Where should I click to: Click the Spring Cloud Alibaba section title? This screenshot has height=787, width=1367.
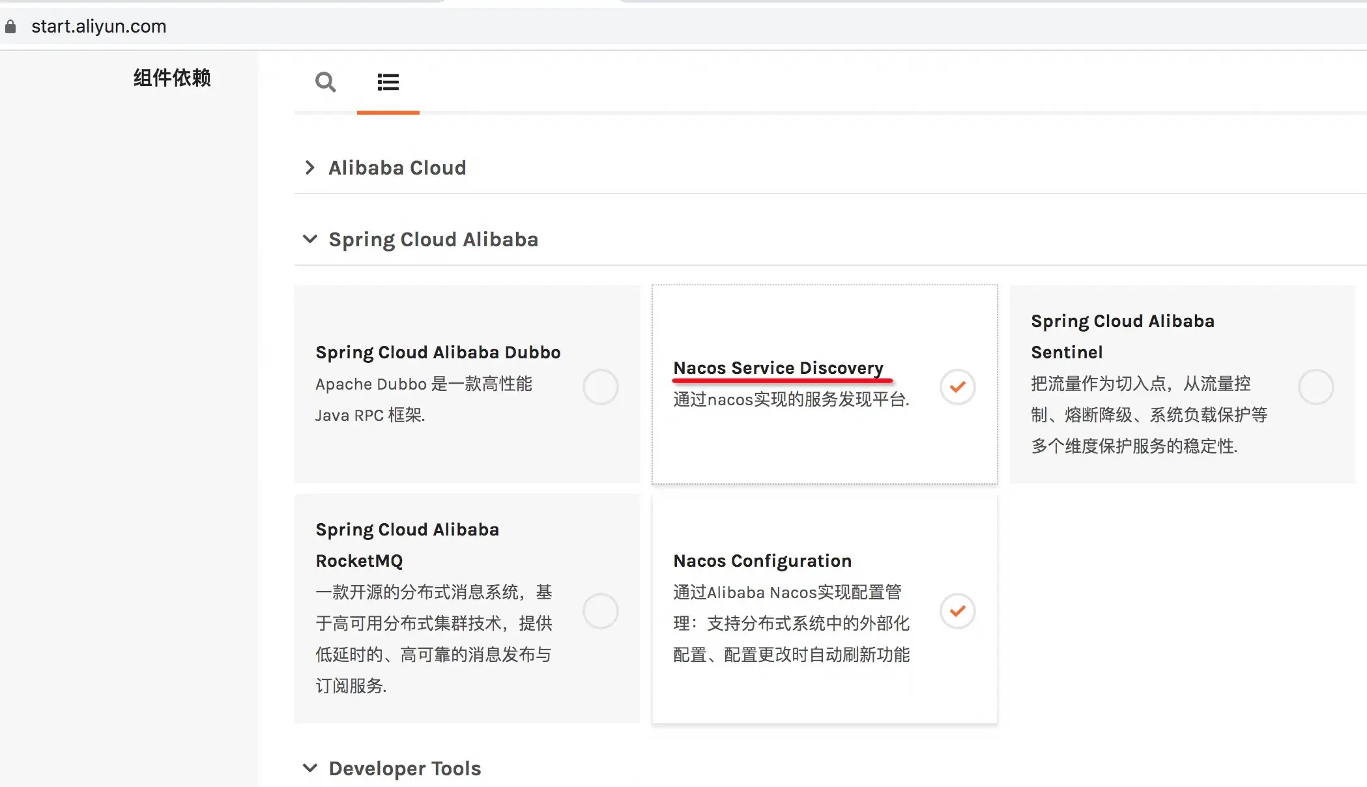click(x=433, y=239)
